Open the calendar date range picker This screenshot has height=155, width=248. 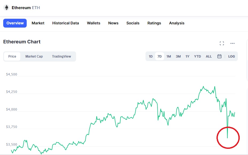pyautogui.click(x=219, y=56)
